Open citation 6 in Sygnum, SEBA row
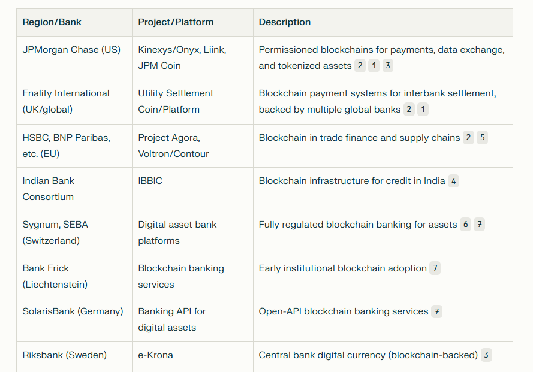Viewport: 533px width, 372px height. (466, 225)
